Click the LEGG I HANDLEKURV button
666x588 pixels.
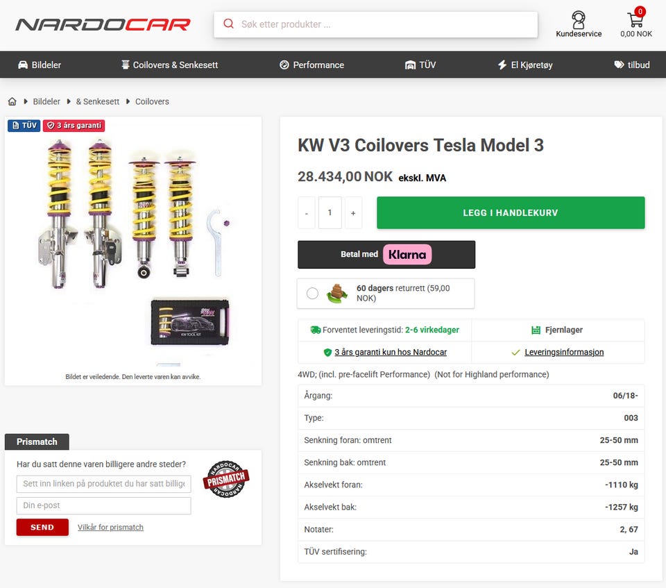pyautogui.click(x=511, y=213)
